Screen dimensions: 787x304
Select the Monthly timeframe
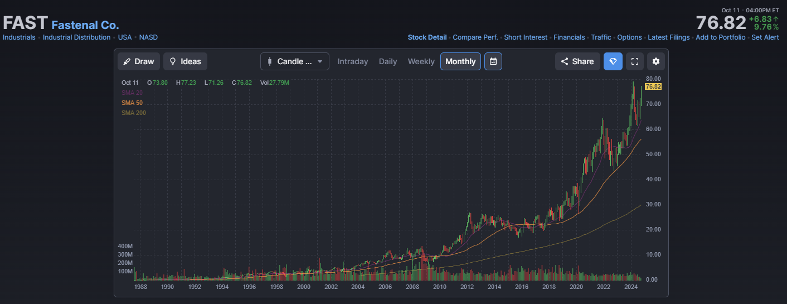(460, 61)
